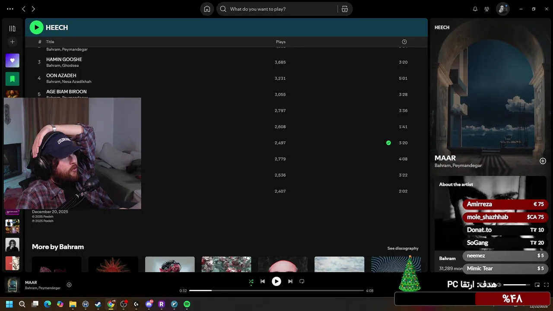Image resolution: width=553 pixels, height=311 pixels.
Task: Open the Browse icon in search bar
Action: coord(344,9)
